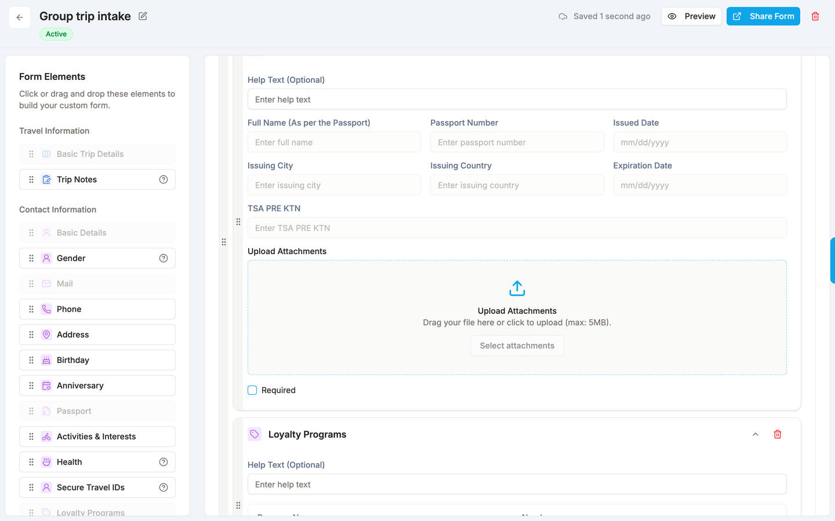The image size is (835, 521).
Task: Click the Full Name input field
Action: 334,142
